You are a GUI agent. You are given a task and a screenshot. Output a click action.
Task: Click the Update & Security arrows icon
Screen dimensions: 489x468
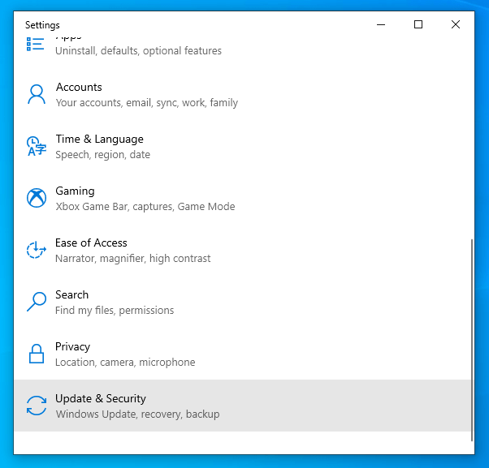(36, 406)
